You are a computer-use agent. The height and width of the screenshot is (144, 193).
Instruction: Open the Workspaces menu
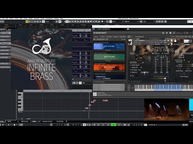tap(49, 18)
